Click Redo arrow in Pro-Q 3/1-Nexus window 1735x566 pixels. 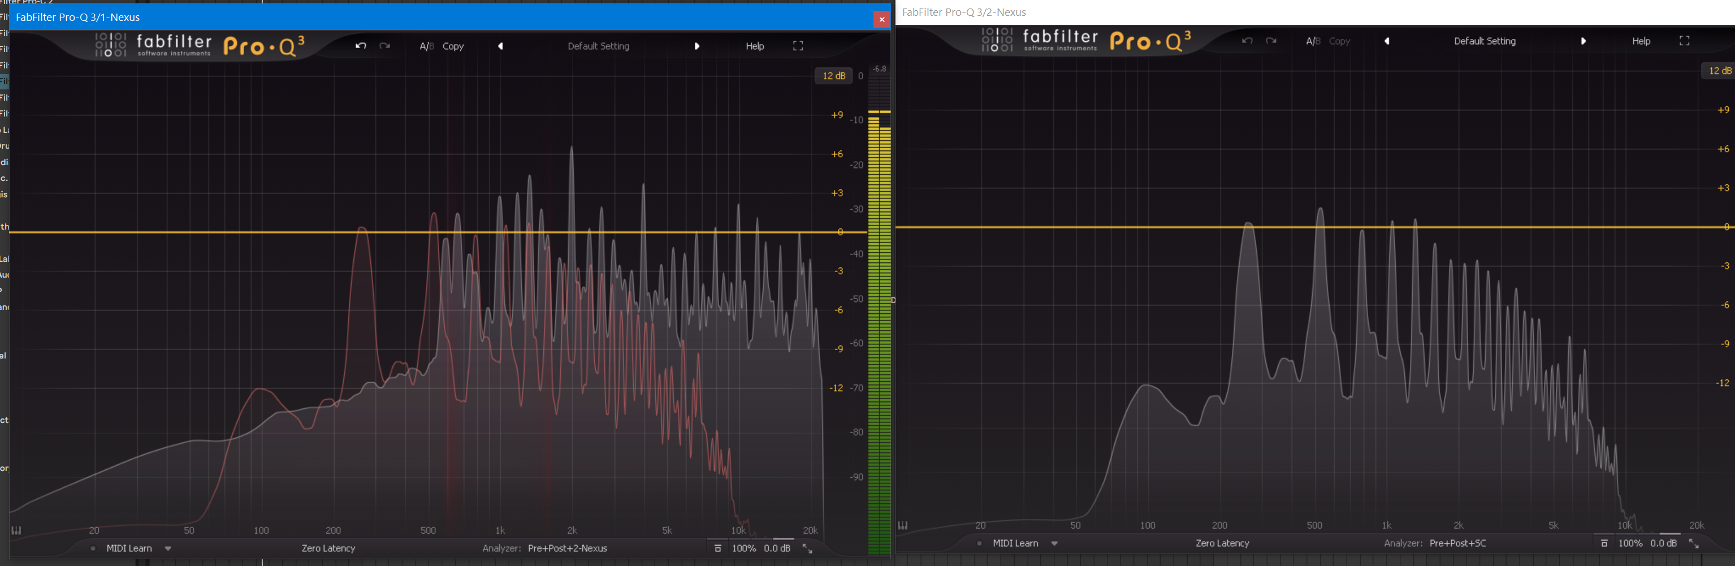(x=384, y=46)
